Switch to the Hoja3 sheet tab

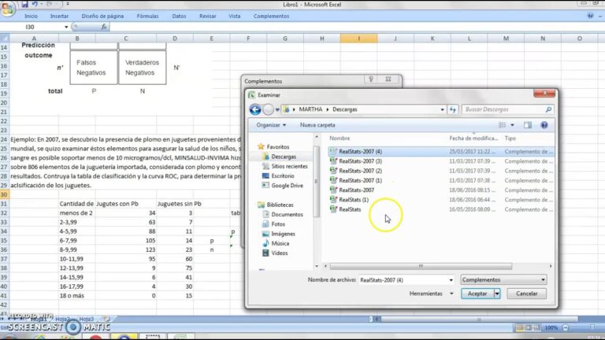tap(87, 320)
